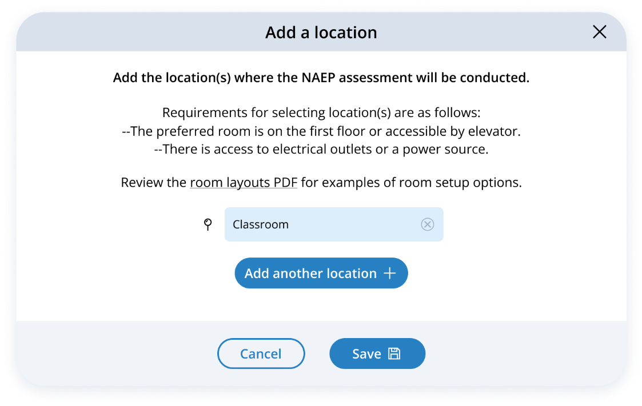Click the electrical outlets requirement text

[x=321, y=149]
